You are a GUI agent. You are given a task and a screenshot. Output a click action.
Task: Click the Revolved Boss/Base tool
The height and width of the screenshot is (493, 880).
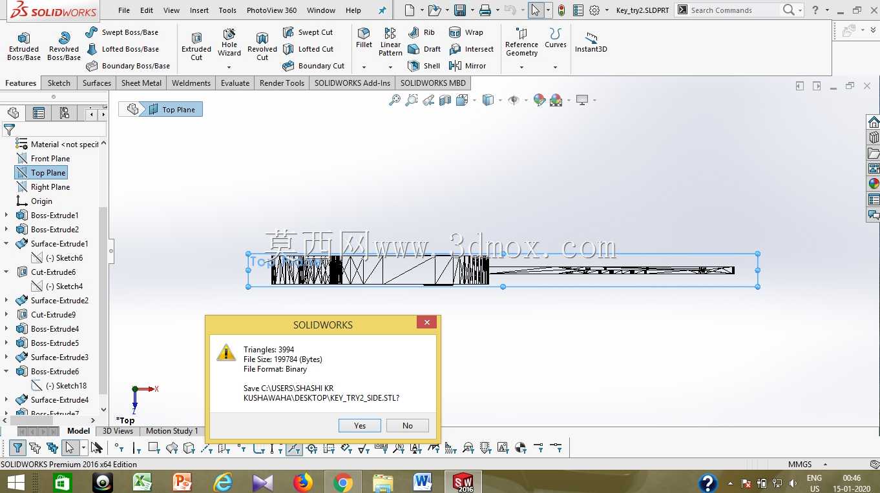coord(64,46)
